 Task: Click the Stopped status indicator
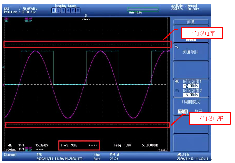(10, 155)
